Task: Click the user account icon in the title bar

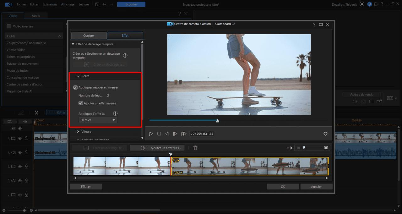Action: pyautogui.click(x=362, y=4)
